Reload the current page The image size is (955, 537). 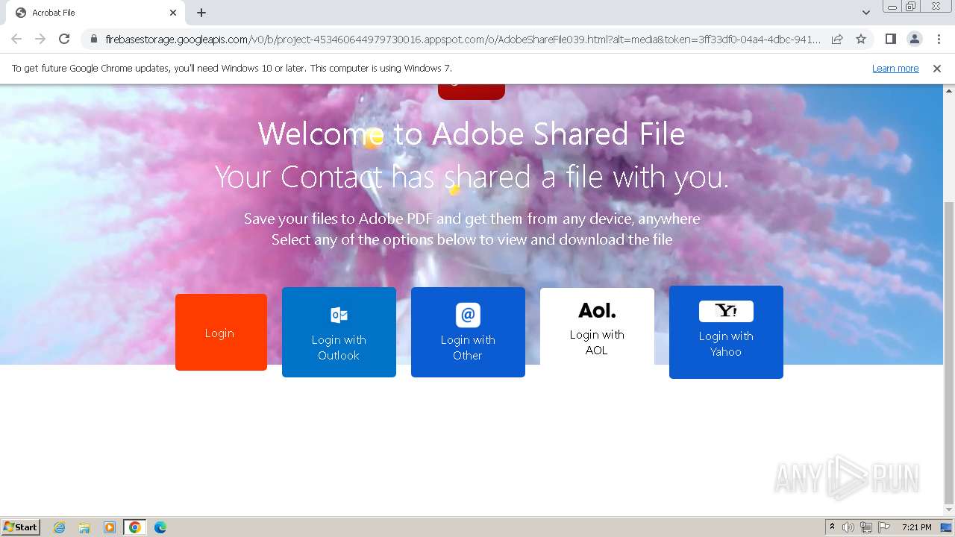point(64,39)
